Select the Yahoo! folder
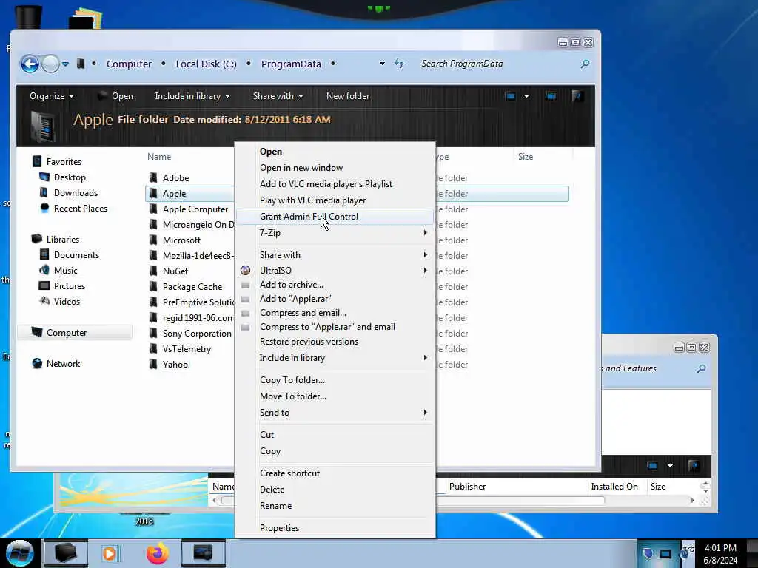The image size is (758, 568). tap(176, 364)
